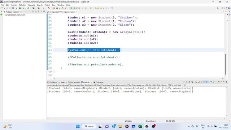This screenshot has height=130, width=231.
Task: Toggle Pin Console button
Action: point(211,82)
